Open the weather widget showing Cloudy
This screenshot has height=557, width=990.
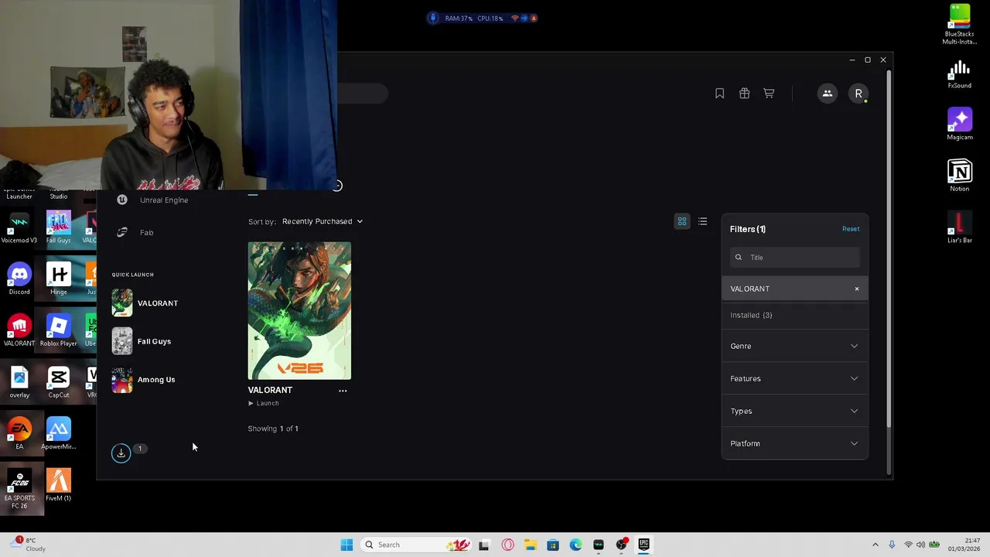point(28,545)
